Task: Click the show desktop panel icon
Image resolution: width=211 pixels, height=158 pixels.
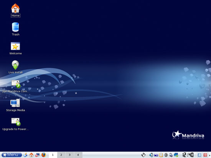Action: click(x=25, y=155)
